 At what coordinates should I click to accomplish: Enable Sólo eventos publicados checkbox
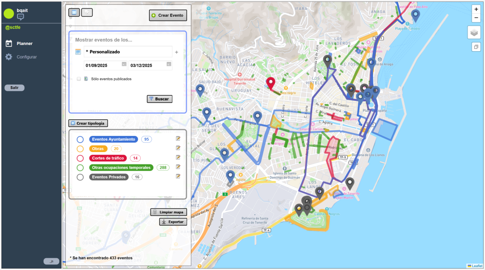click(x=79, y=79)
